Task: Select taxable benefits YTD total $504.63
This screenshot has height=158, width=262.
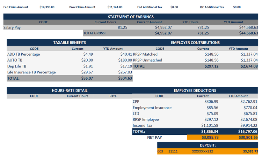Action: (x=125, y=78)
